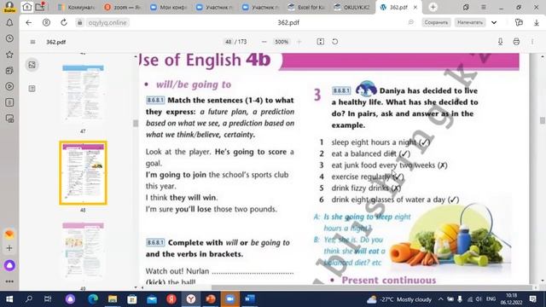
Task: Reload the page
Action: [64, 23]
